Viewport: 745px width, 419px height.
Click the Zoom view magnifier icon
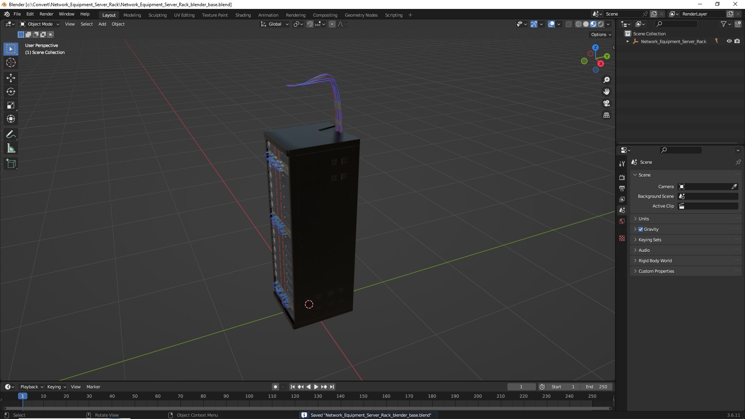(x=606, y=80)
